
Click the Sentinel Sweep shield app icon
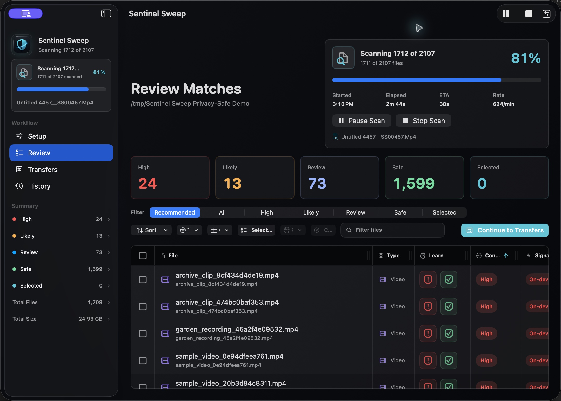point(22,45)
